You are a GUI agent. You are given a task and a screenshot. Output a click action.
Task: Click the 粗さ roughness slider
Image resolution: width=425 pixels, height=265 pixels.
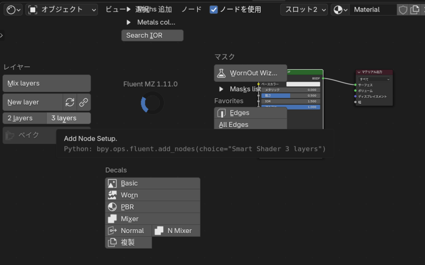point(290,95)
